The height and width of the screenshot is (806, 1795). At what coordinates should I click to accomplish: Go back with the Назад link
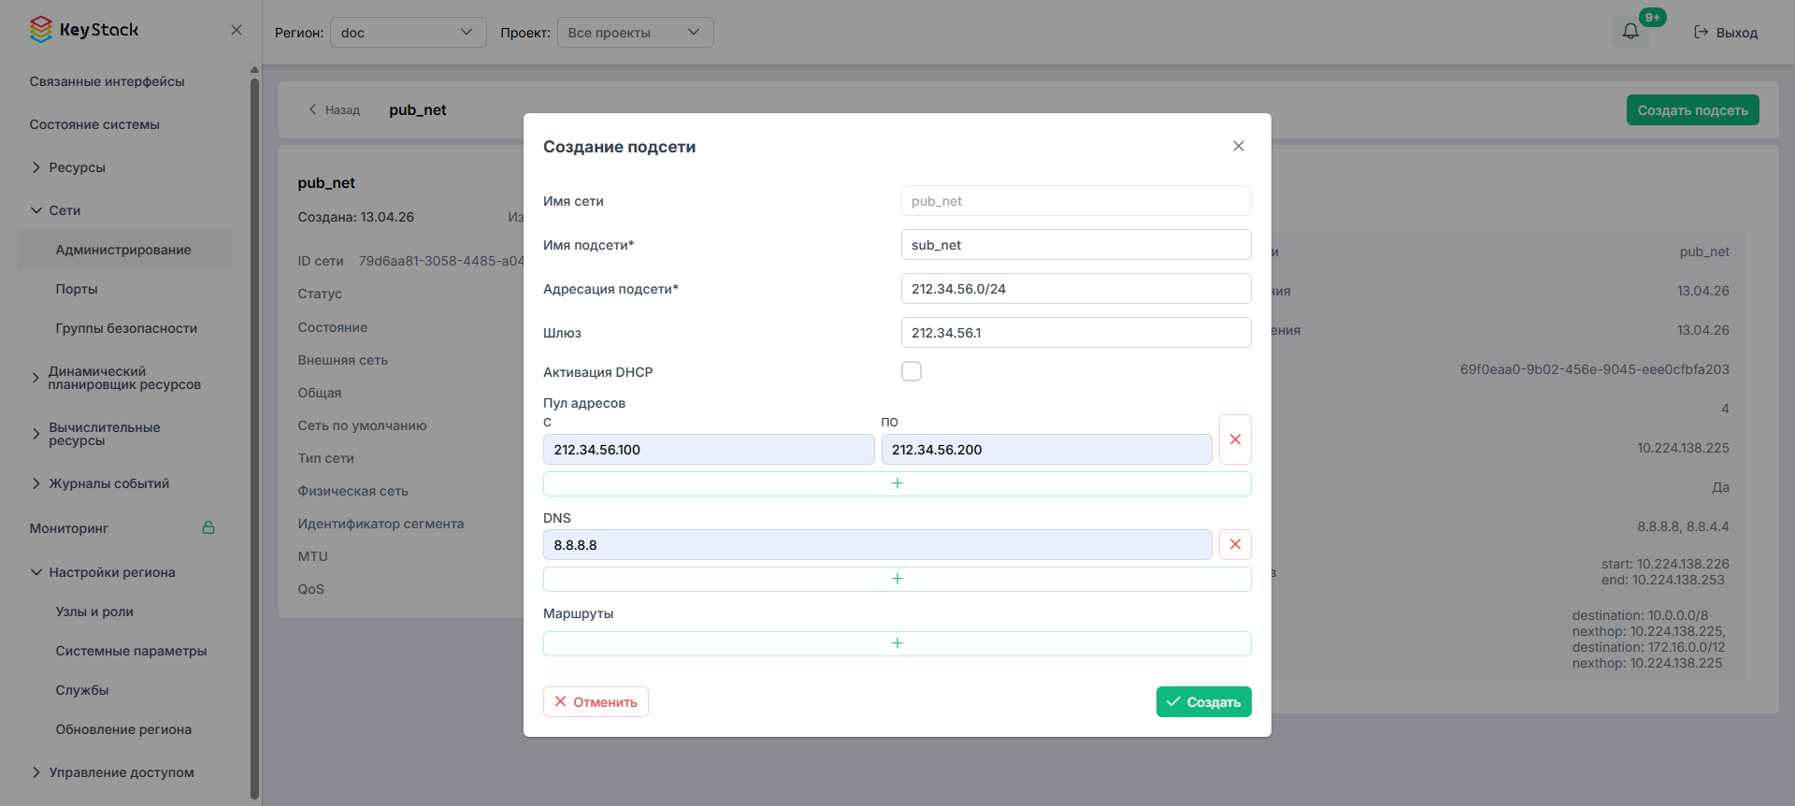click(335, 110)
